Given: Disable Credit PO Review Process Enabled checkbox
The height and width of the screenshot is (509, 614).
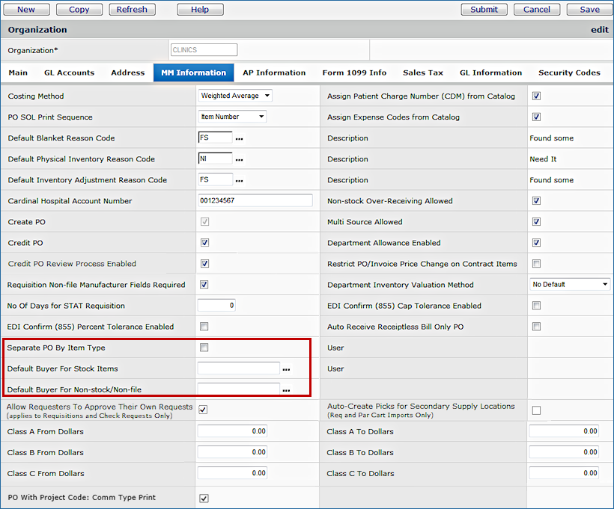Looking at the screenshot, I should [x=204, y=264].
